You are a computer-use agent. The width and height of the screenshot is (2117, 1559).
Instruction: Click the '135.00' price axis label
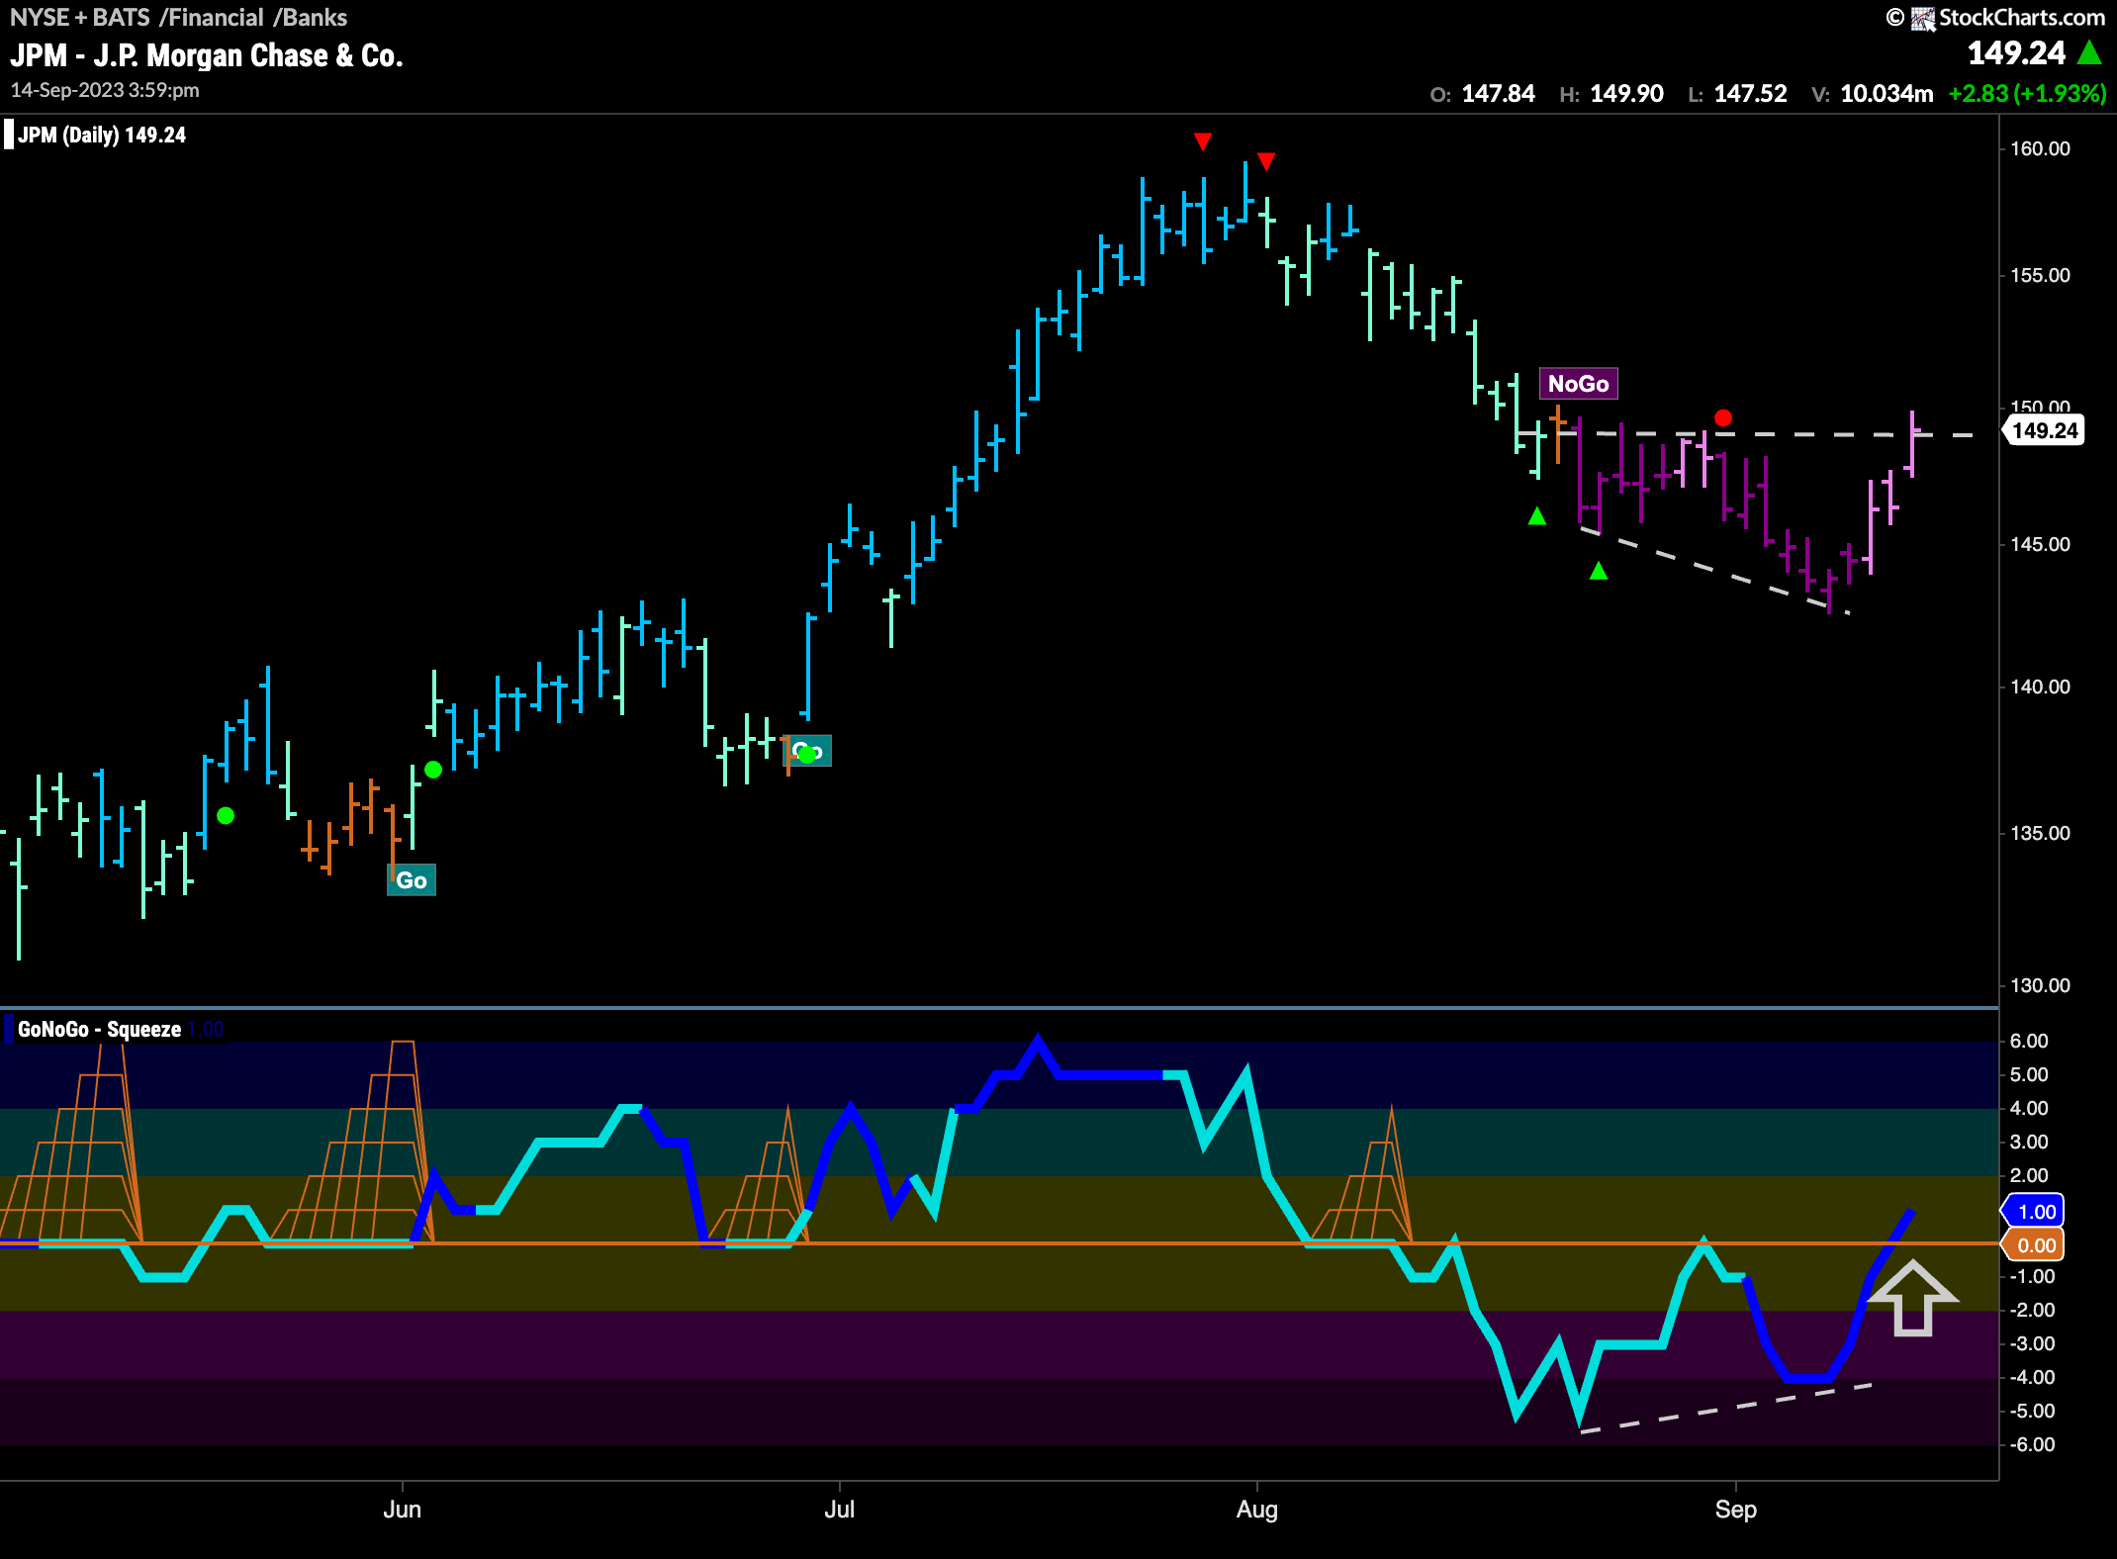2040,833
